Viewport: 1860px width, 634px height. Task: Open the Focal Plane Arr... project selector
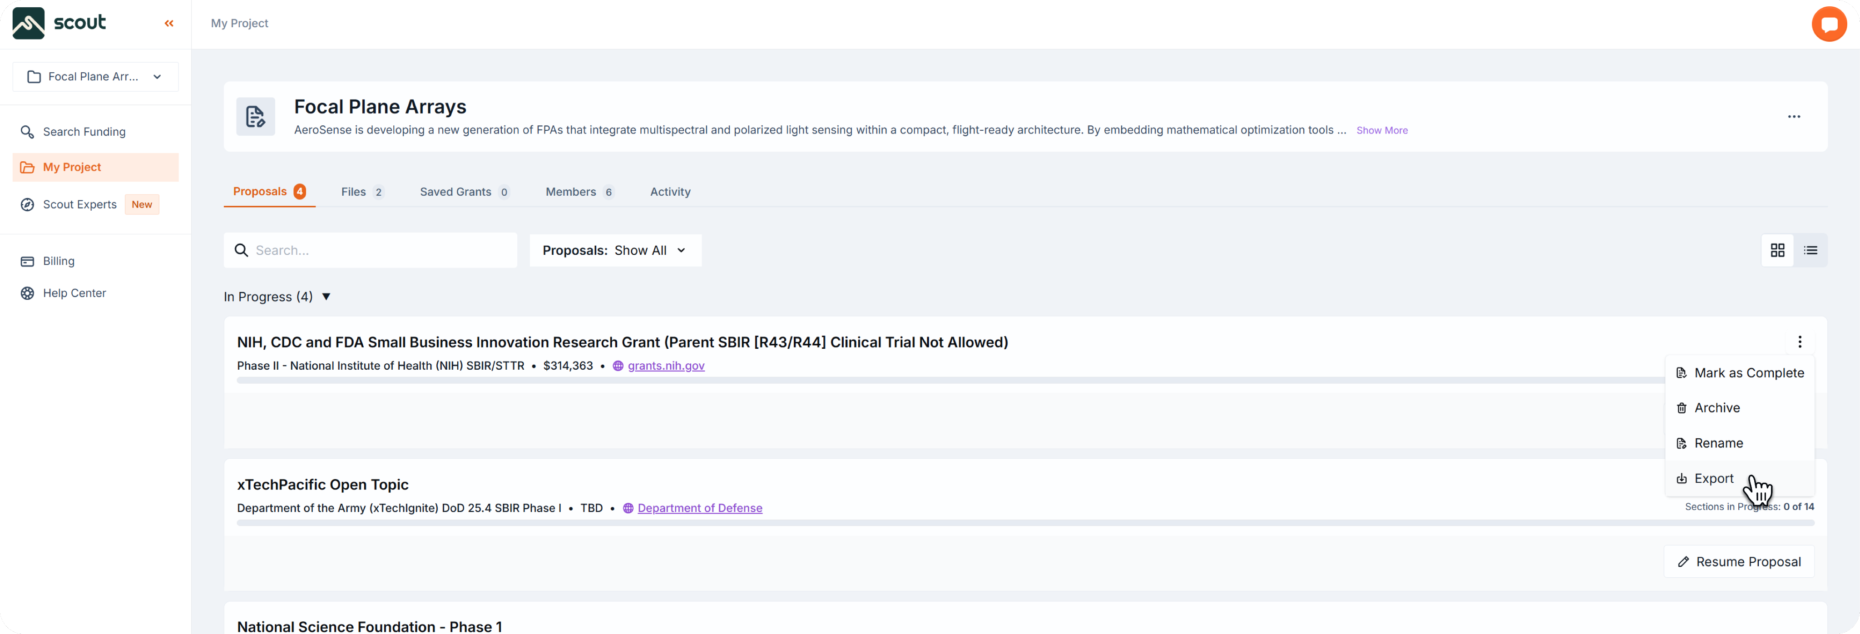pos(95,77)
